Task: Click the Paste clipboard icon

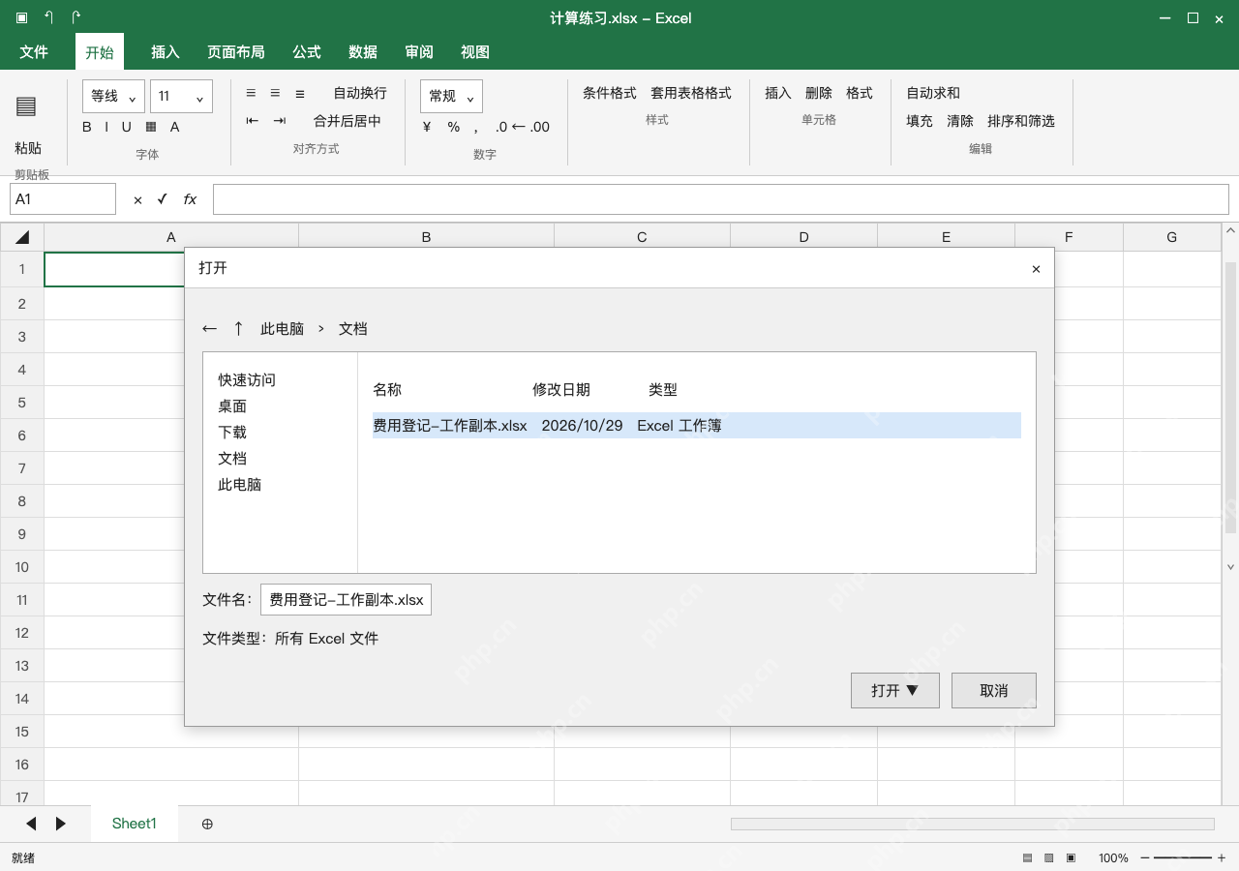Action: pos(26,106)
